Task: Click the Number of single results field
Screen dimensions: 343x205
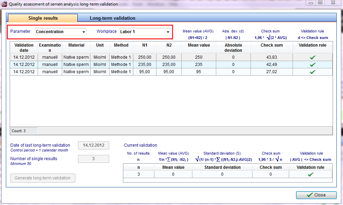Action: [x=93, y=159]
